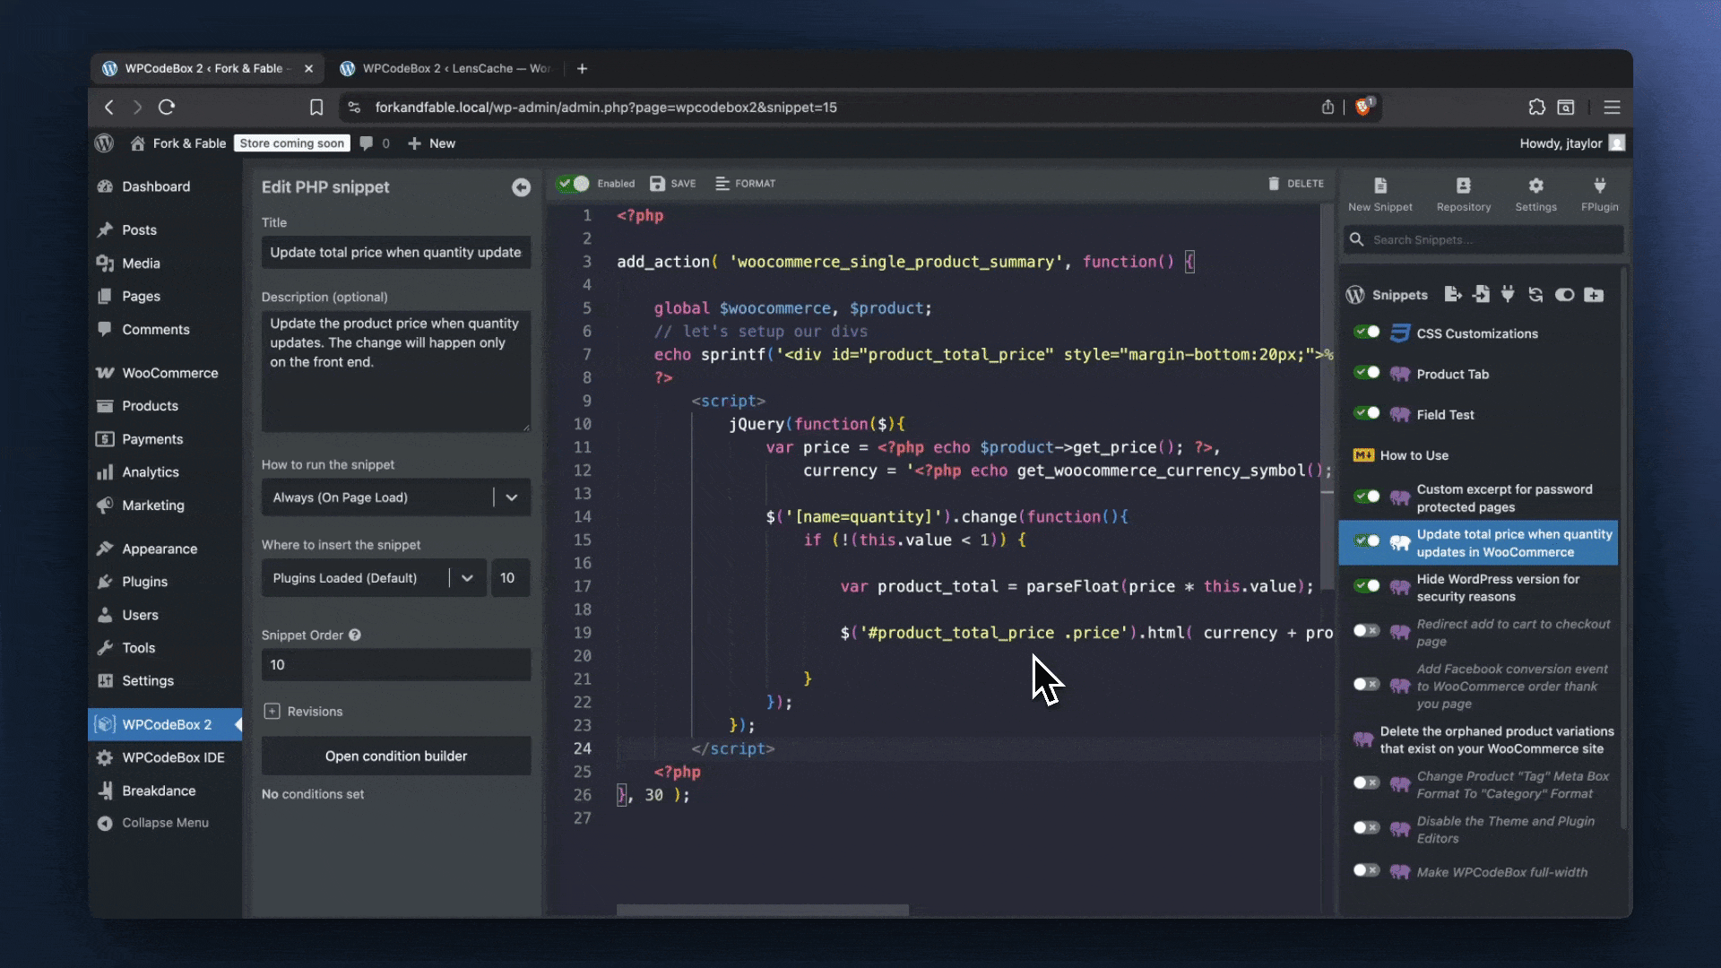Screen dimensions: 1721x968
Task: Click in the Search Snippets field
Action: coord(1483,240)
